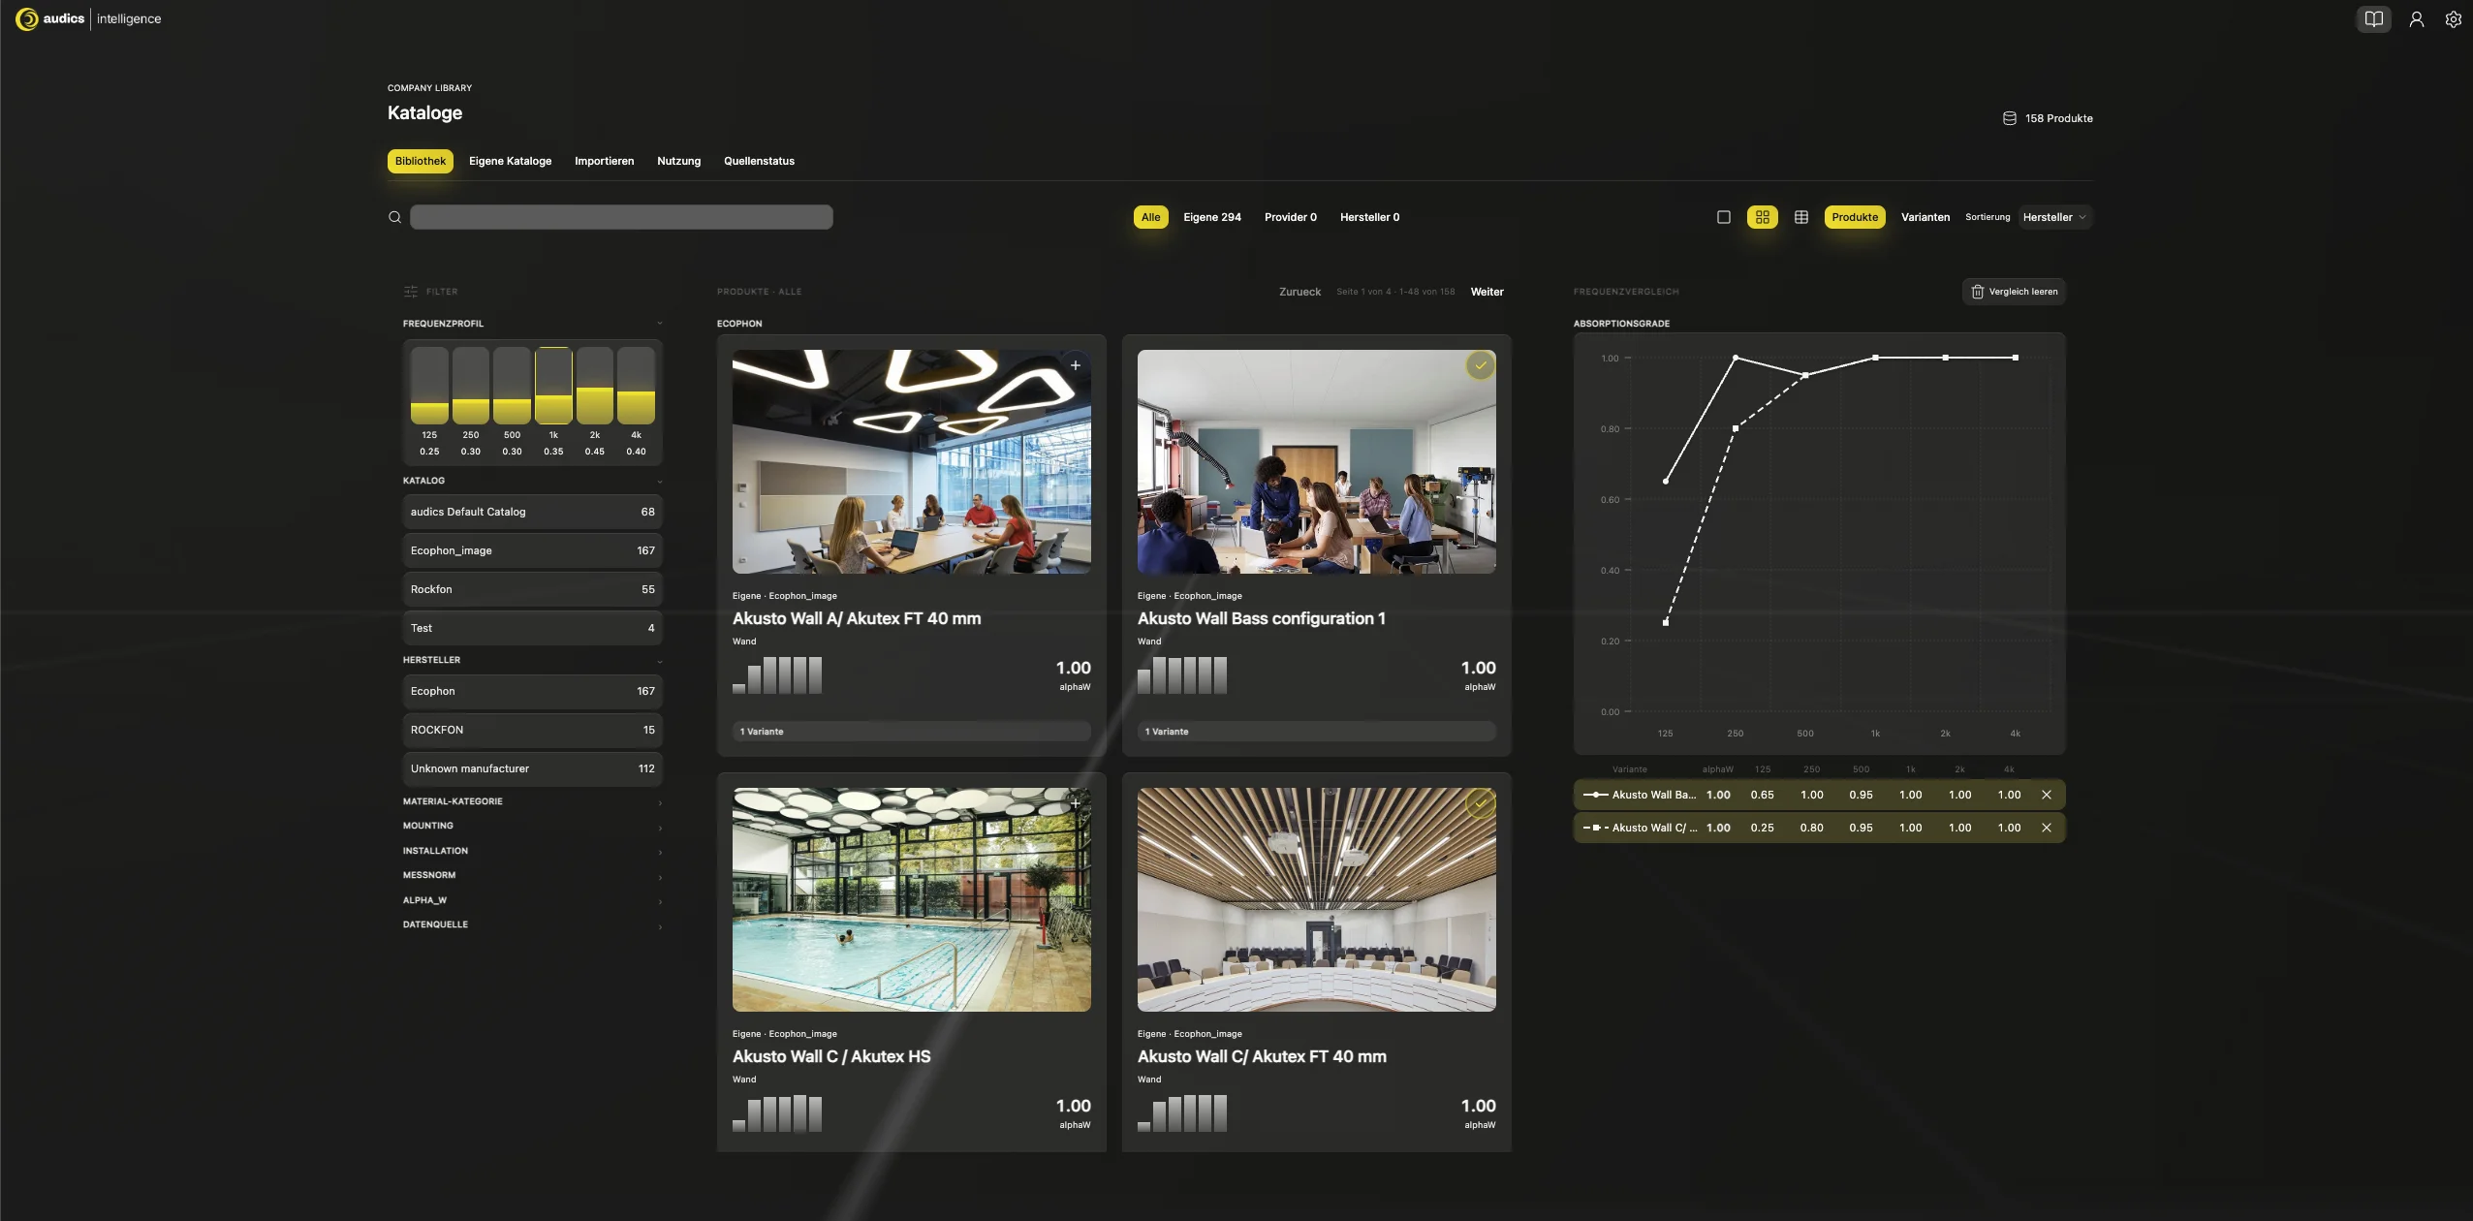Open the Eigene Kataloge tab
Image resolution: width=2473 pixels, height=1221 pixels.
510,161
